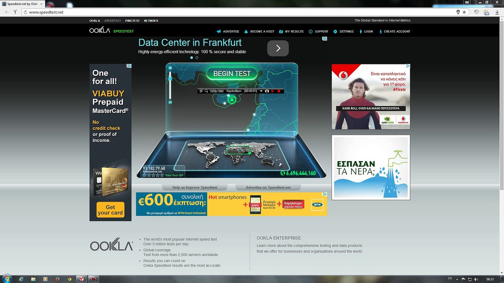Viewport: 504px width, 283px height.
Task: Select the second carousel dot on Frankfurt ad
Action: point(197,58)
